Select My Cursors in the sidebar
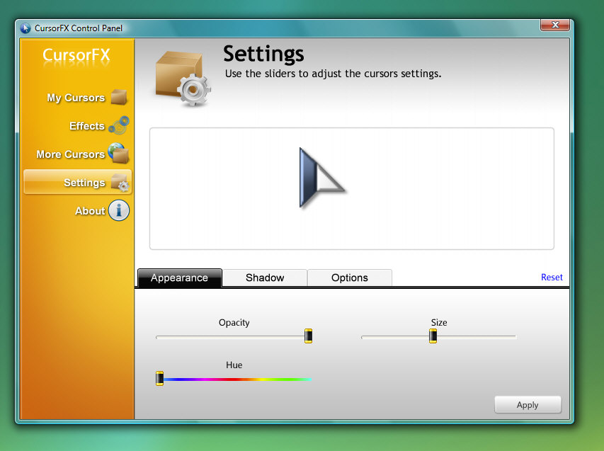The width and height of the screenshot is (604, 451). click(76, 98)
